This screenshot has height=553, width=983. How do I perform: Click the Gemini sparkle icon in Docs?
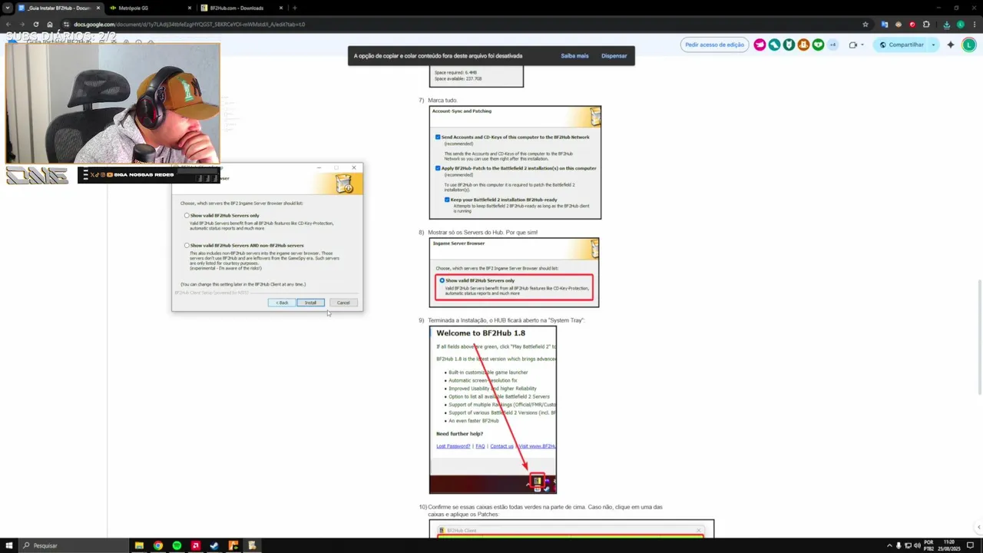point(951,45)
